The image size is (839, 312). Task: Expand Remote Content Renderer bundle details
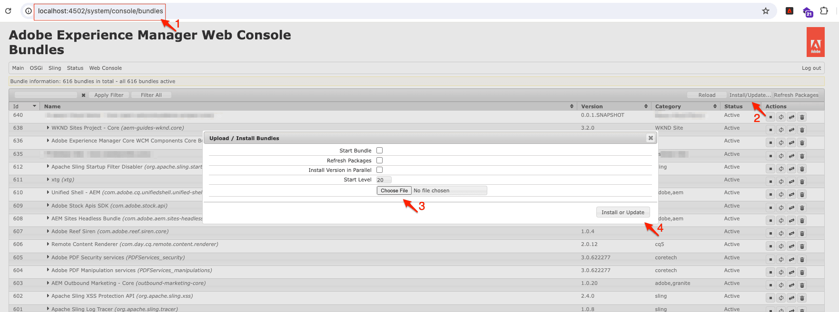point(48,244)
